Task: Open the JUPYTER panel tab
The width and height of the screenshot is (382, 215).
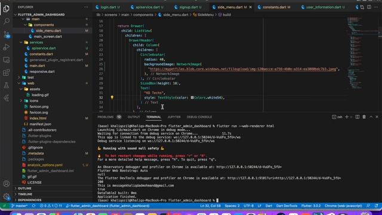Action: point(174,117)
